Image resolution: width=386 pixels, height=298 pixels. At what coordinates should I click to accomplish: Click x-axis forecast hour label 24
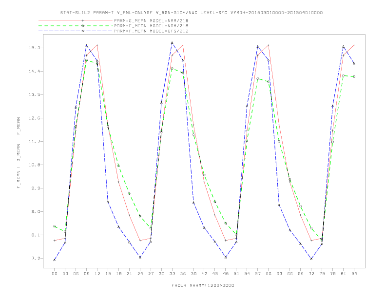click(140, 274)
